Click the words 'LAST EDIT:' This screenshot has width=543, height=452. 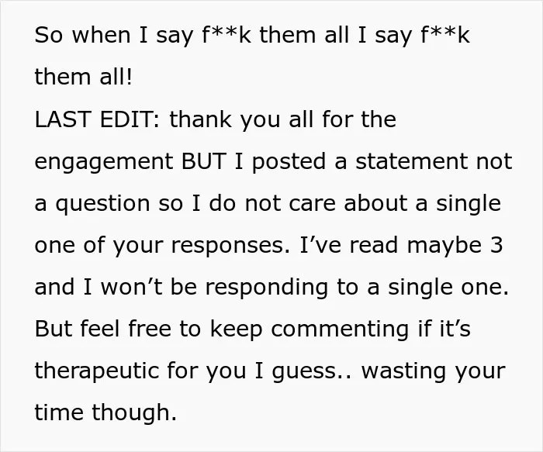(x=97, y=119)
